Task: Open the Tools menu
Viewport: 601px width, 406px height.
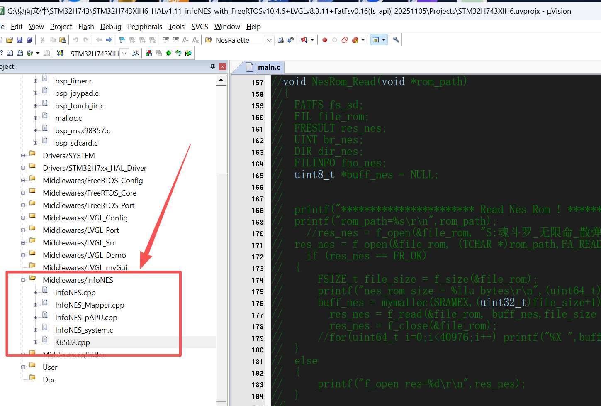Action: point(176,27)
